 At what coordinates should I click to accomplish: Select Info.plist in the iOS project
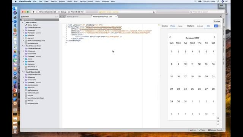point(30,96)
